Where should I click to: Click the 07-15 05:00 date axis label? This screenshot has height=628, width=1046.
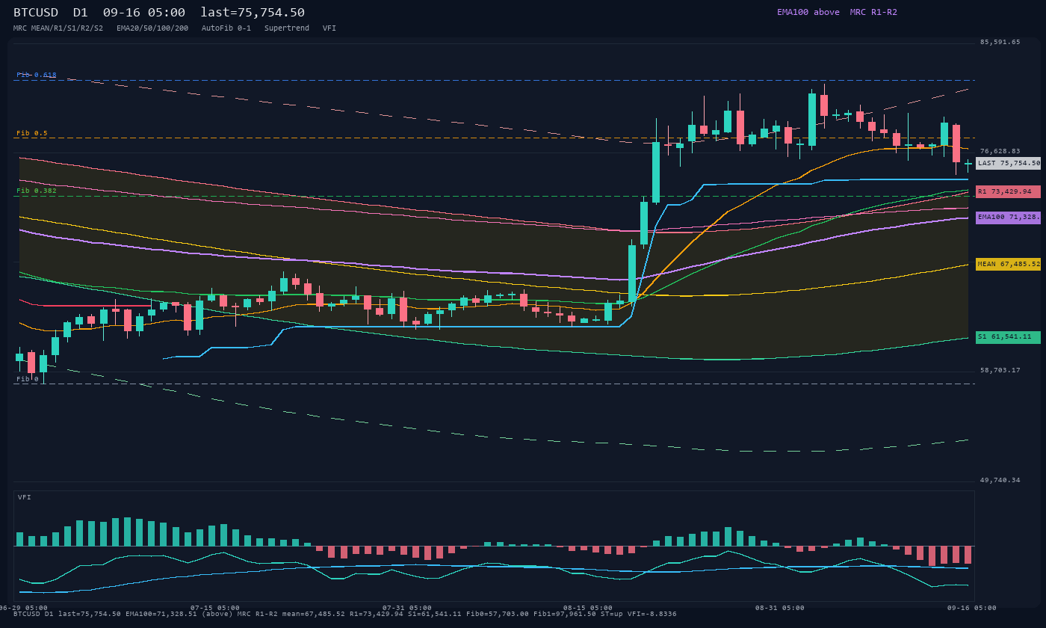coord(215,608)
